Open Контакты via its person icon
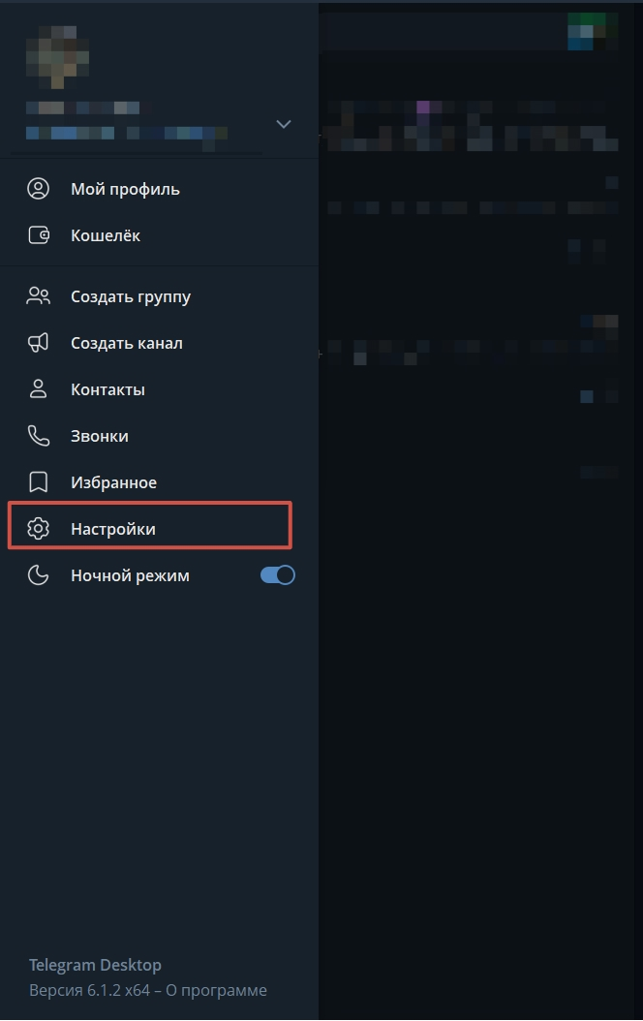 tap(38, 389)
